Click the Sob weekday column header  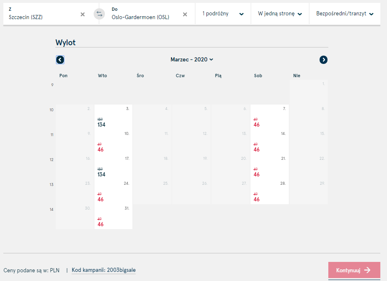tap(258, 76)
